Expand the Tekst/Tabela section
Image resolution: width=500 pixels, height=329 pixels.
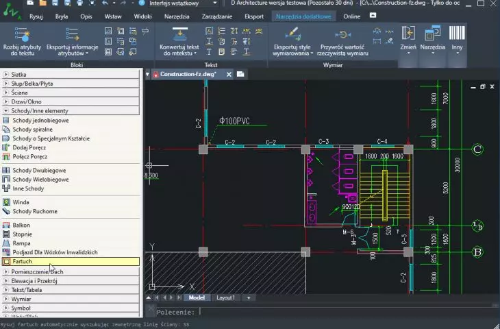click(x=71, y=290)
